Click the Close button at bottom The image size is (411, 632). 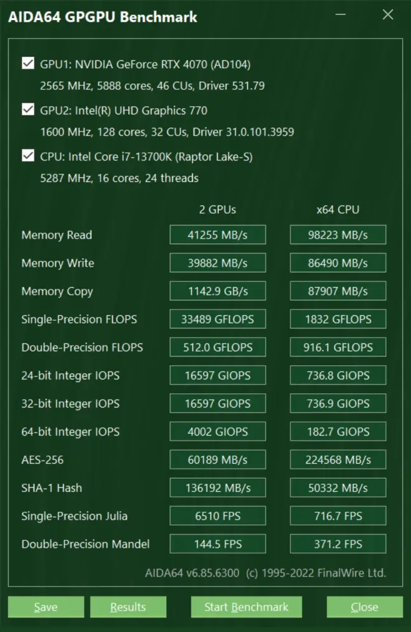(364, 606)
